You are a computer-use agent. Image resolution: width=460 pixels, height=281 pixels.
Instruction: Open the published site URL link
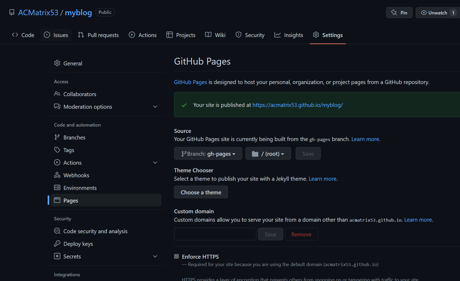[298, 105]
